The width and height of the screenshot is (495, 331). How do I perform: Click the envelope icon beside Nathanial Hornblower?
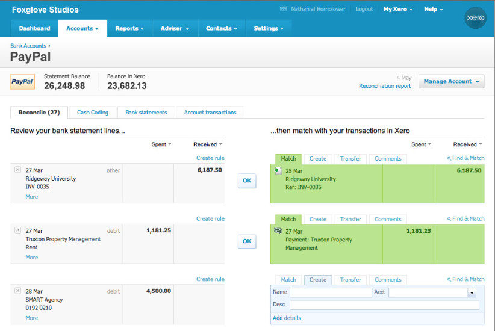284,9
